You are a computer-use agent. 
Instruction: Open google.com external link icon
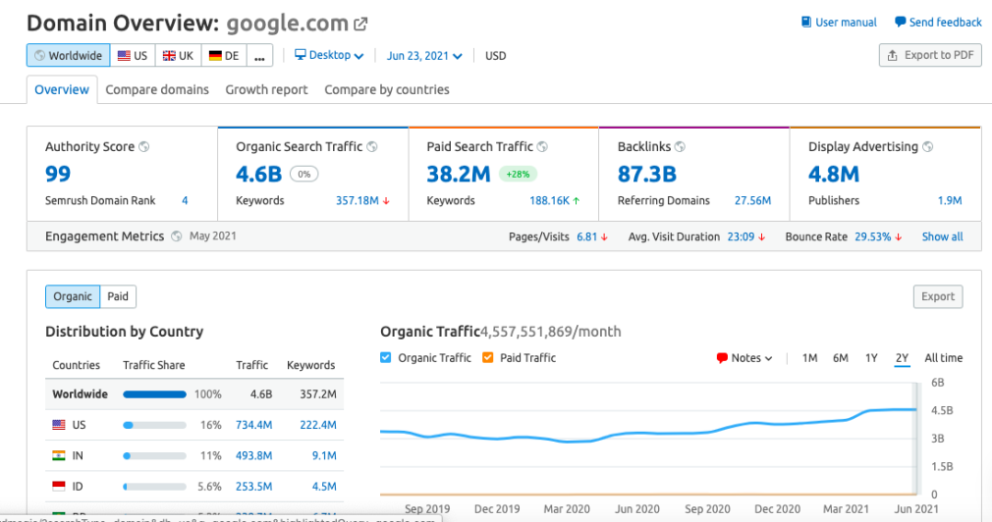[x=360, y=24]
